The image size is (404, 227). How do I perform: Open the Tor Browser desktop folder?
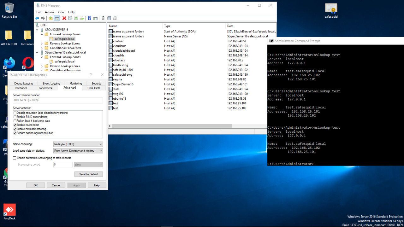(27, 38)
